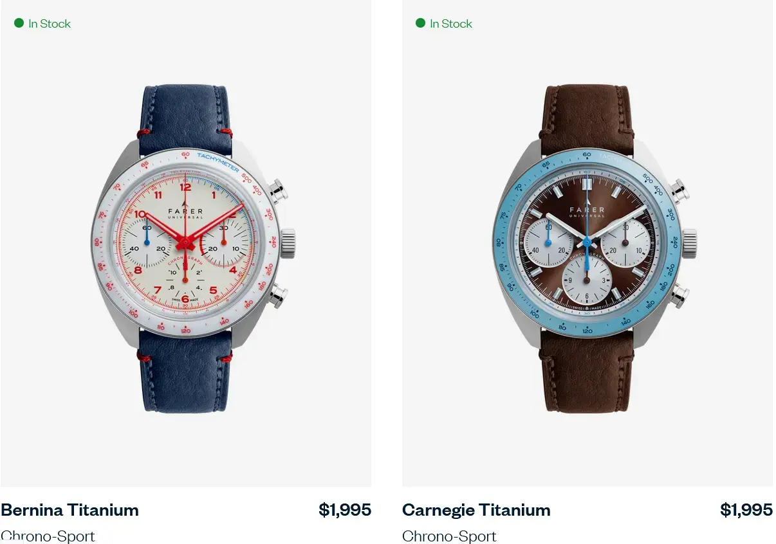Click the bottom chronograph pusher on Carnegie
Screen dimensions: 776x544
pos(678,295)
